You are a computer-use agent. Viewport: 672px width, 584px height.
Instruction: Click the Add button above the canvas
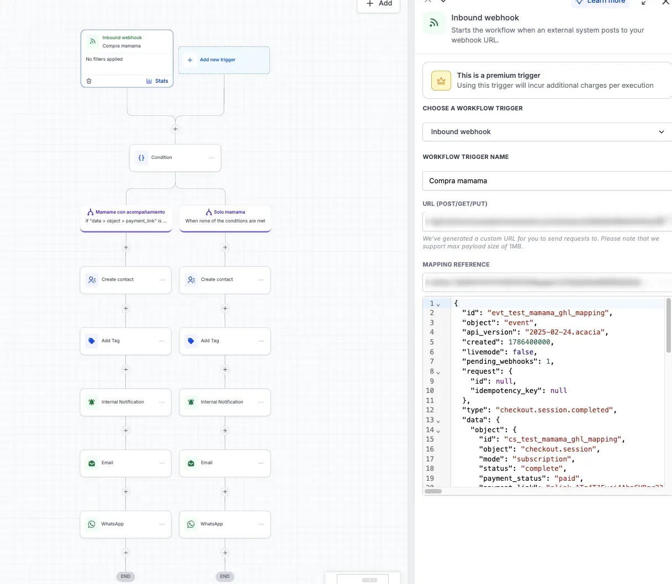(379, 4)
